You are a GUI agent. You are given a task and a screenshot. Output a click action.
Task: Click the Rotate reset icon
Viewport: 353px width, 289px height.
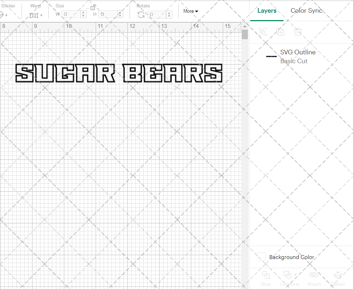point(140,14)
